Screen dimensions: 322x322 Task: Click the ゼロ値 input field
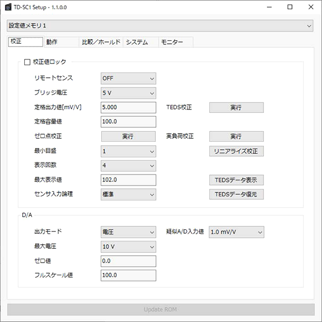(x=128, y=261)
